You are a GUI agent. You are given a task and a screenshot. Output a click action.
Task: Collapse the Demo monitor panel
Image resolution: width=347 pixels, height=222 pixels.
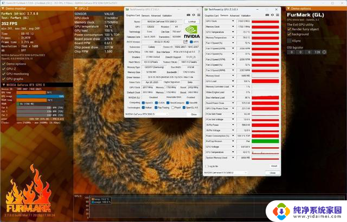[x=3, y=9]
